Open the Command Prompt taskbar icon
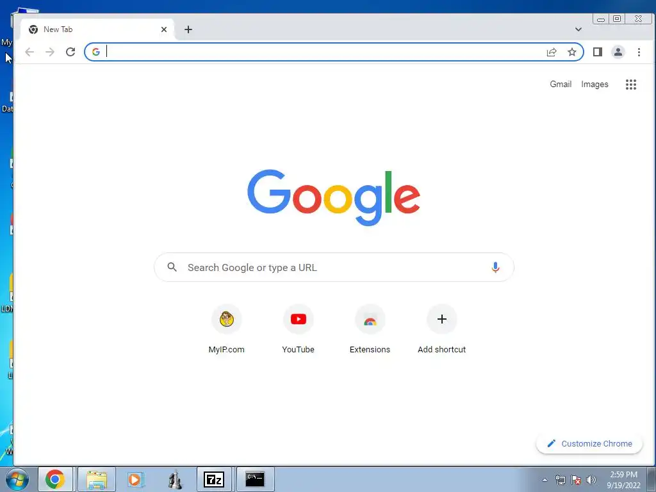Screen dimensions: 656x492 tap(255, 479)
